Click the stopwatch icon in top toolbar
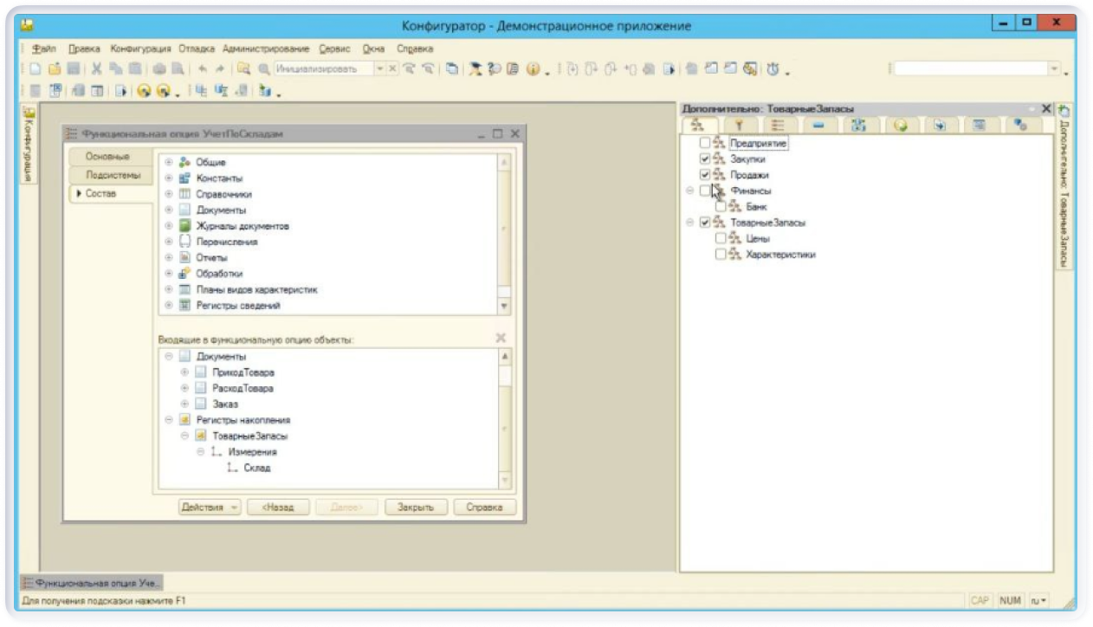The image size is (1093, 627). click(773, 69)
